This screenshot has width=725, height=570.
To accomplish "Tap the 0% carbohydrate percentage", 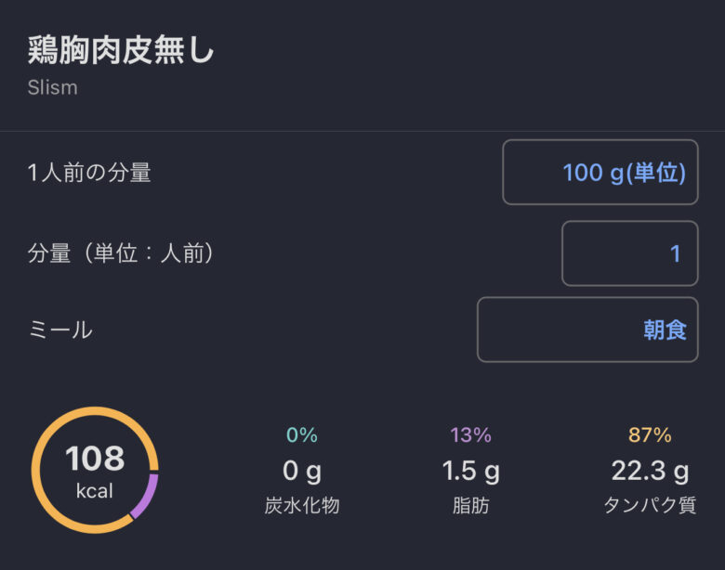I will coord(302,434).
